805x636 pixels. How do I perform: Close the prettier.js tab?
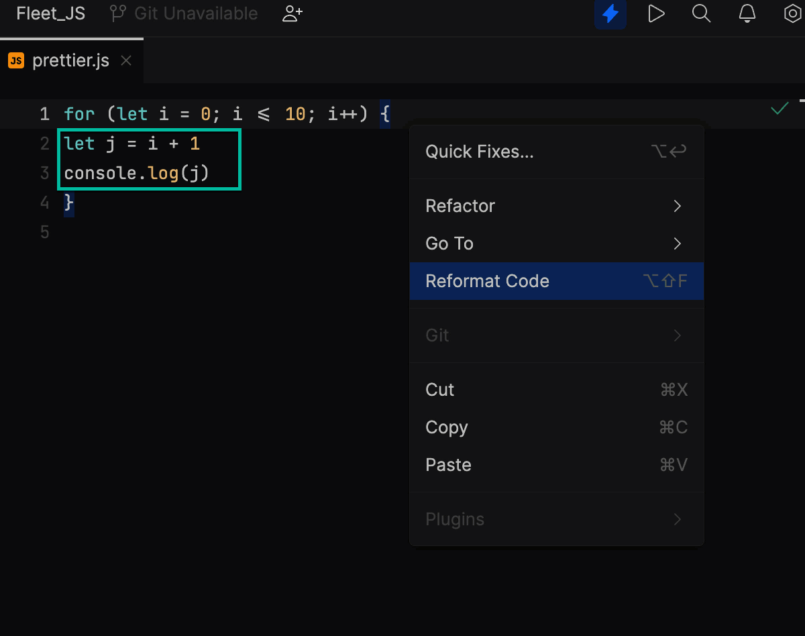126,60
